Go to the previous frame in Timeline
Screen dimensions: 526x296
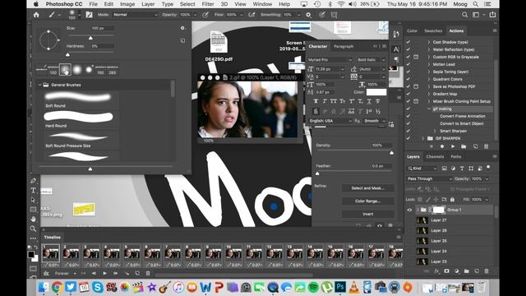click(95, 274)
